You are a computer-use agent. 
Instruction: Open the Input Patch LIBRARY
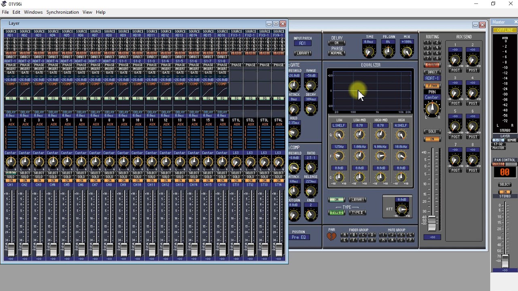(x=303, y=53)
